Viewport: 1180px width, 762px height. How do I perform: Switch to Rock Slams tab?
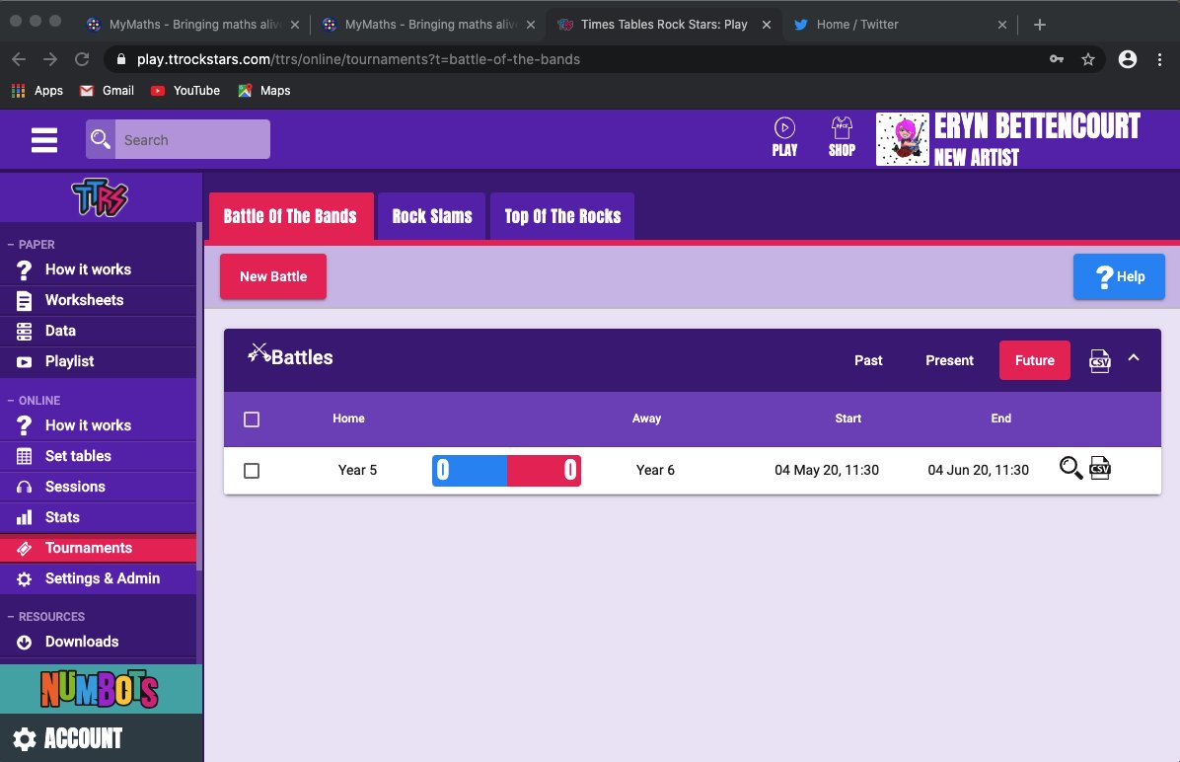(x=432, y=217)
